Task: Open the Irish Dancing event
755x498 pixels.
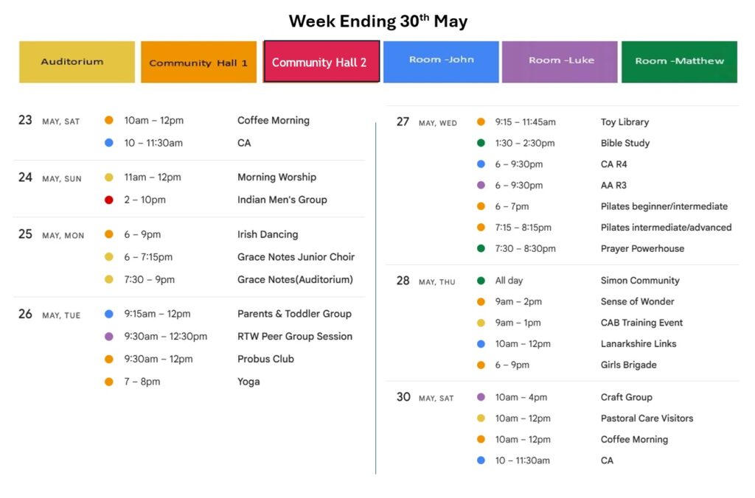Action: tap(268, 234)
